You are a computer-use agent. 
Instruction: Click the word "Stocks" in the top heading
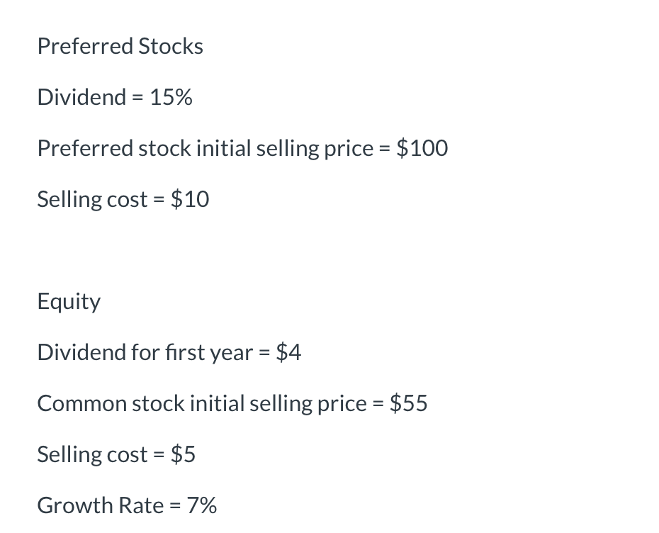coord(171,47)
